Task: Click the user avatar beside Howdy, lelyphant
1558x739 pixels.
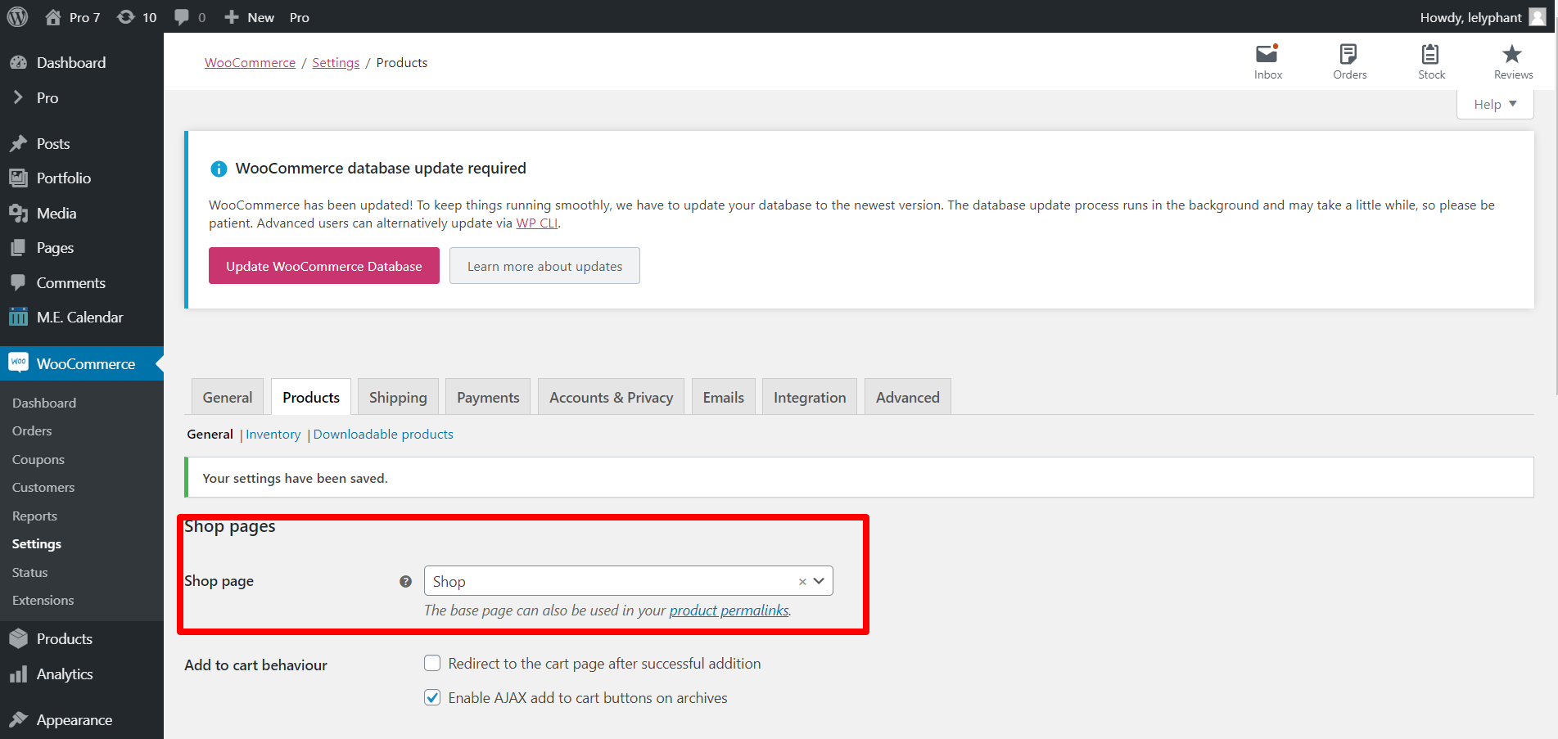Action: [1538, 17]
